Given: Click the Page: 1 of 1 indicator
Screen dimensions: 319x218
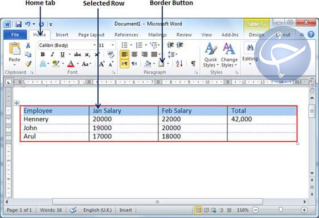Looking at the screenshot, I should click(x=19, y=210).
